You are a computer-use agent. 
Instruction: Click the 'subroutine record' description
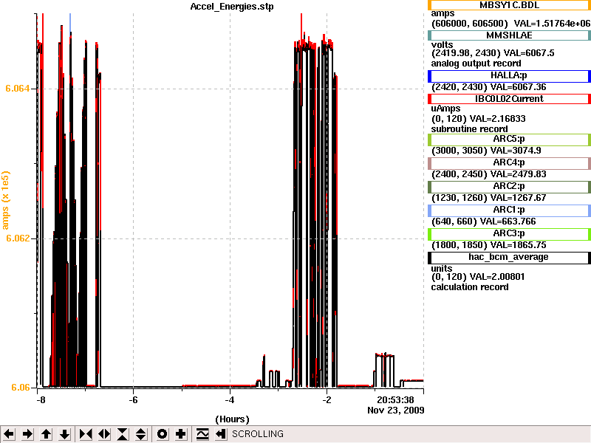point(469,129)
